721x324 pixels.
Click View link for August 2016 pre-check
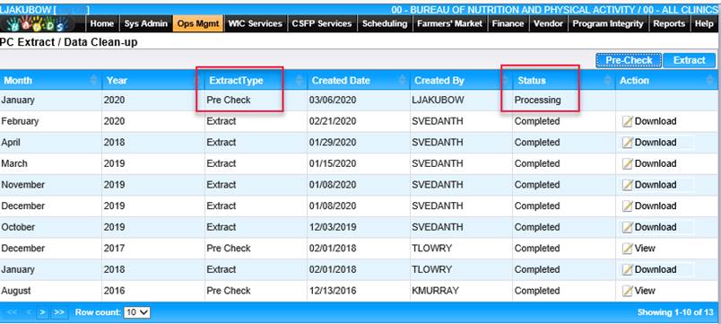(x=645, y=291)
